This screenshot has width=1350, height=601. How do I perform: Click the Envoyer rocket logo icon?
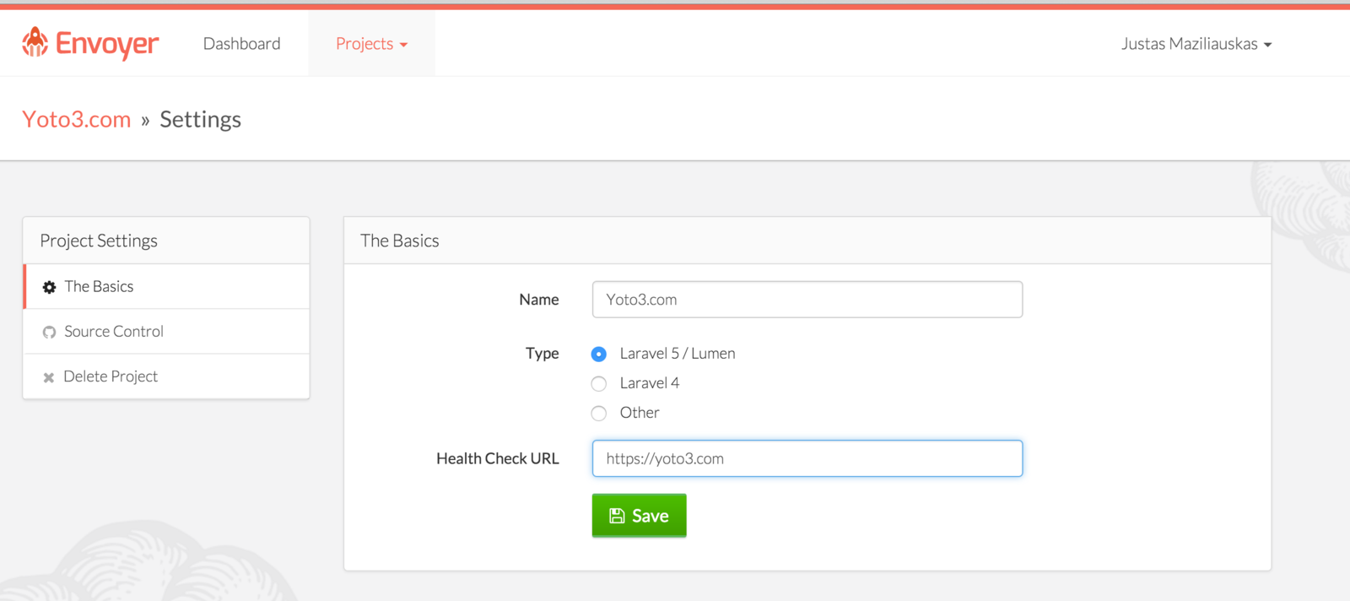pos(35,42)
